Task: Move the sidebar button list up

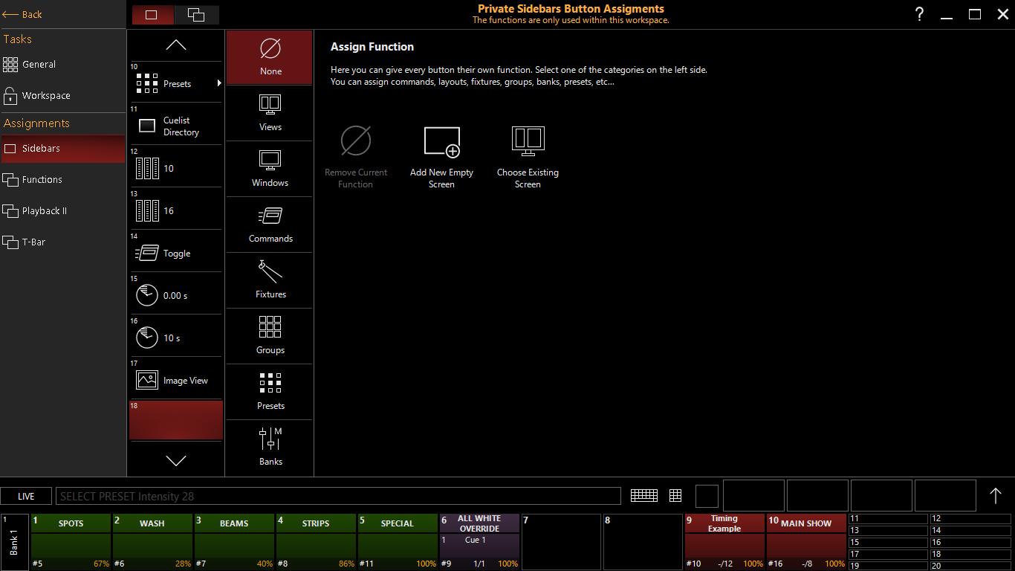Action: click(176, 45)
